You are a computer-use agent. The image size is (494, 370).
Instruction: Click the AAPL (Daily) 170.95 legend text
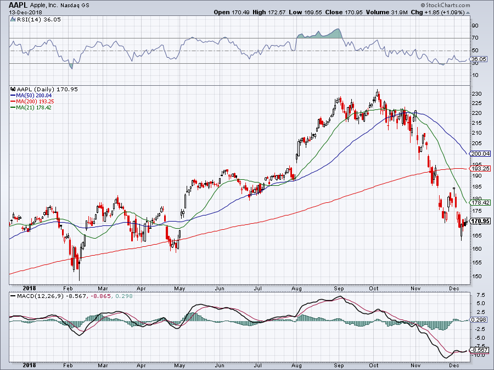point(47,89)
